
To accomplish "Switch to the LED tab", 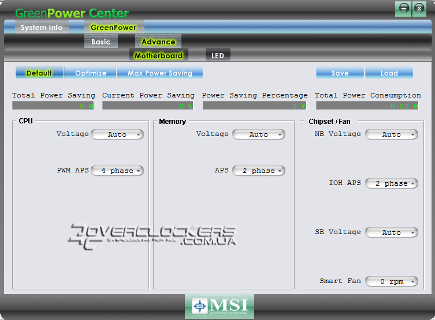I will 218,56.
